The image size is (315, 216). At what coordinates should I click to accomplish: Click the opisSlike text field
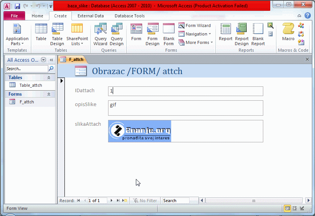185,108
